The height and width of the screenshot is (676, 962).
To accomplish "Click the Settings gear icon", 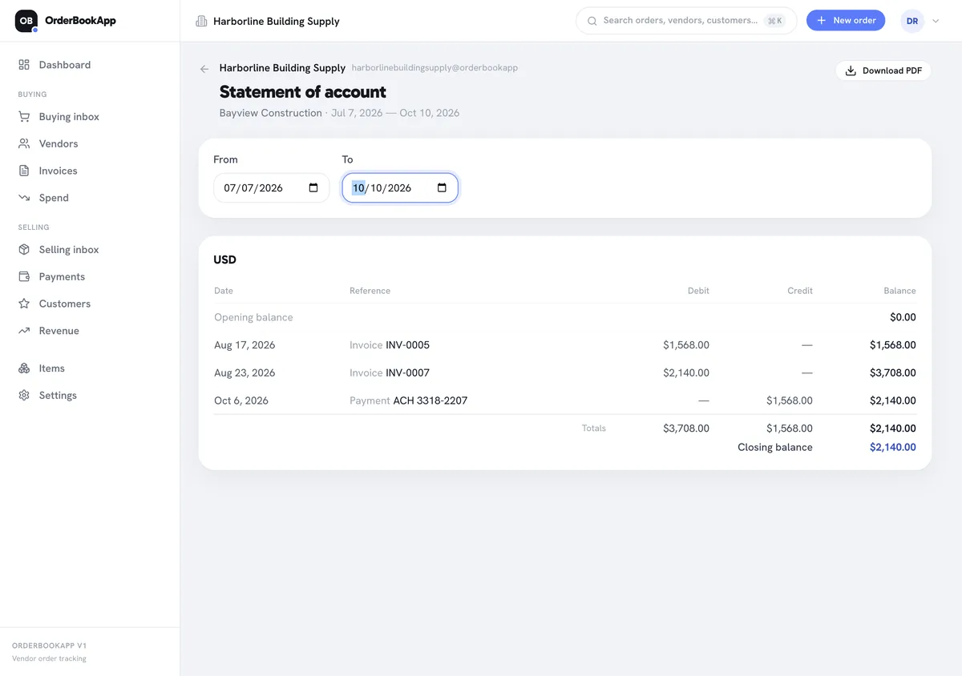I will (x=24, y=396).
